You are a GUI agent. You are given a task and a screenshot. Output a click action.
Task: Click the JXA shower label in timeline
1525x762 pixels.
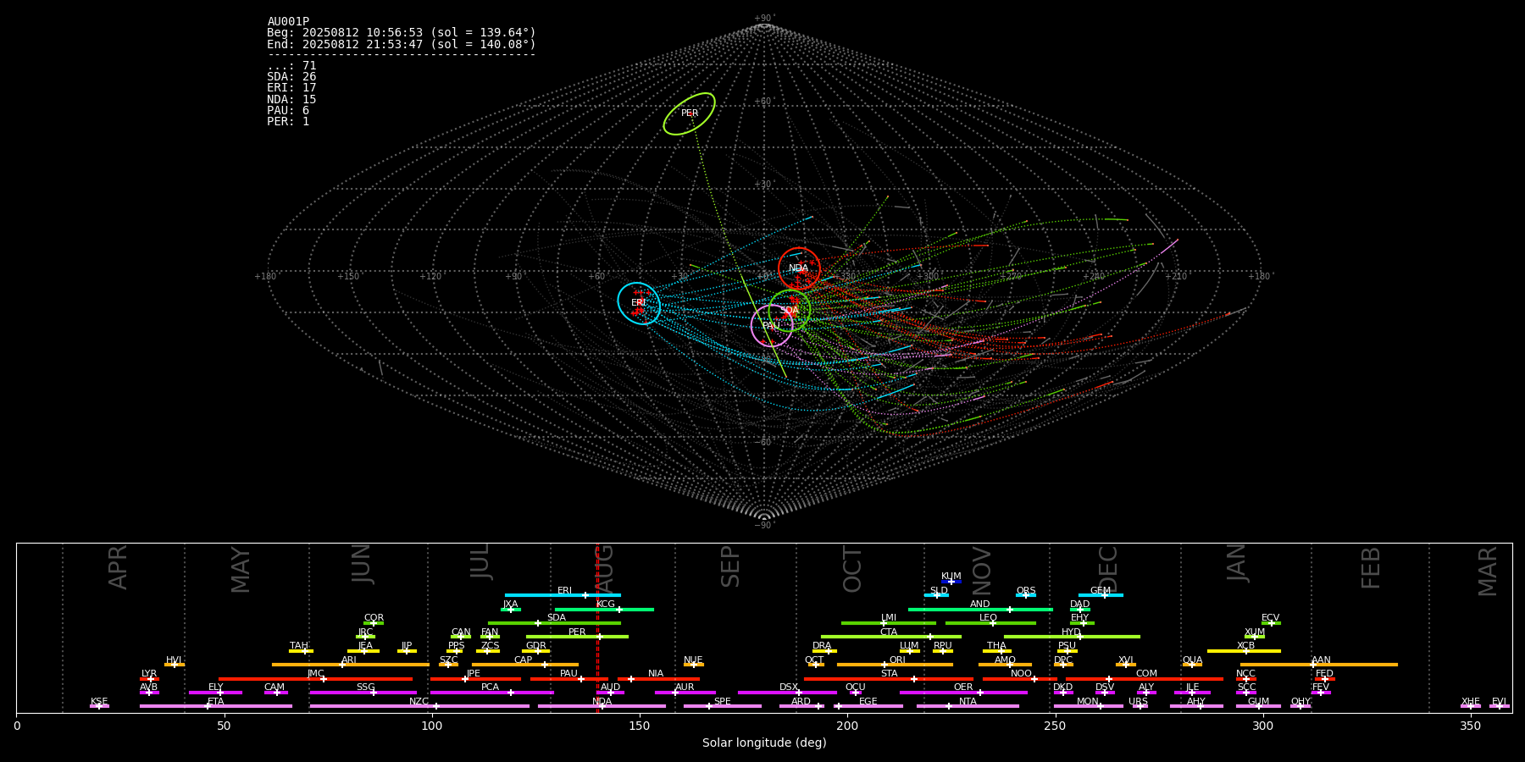[510, 605]
